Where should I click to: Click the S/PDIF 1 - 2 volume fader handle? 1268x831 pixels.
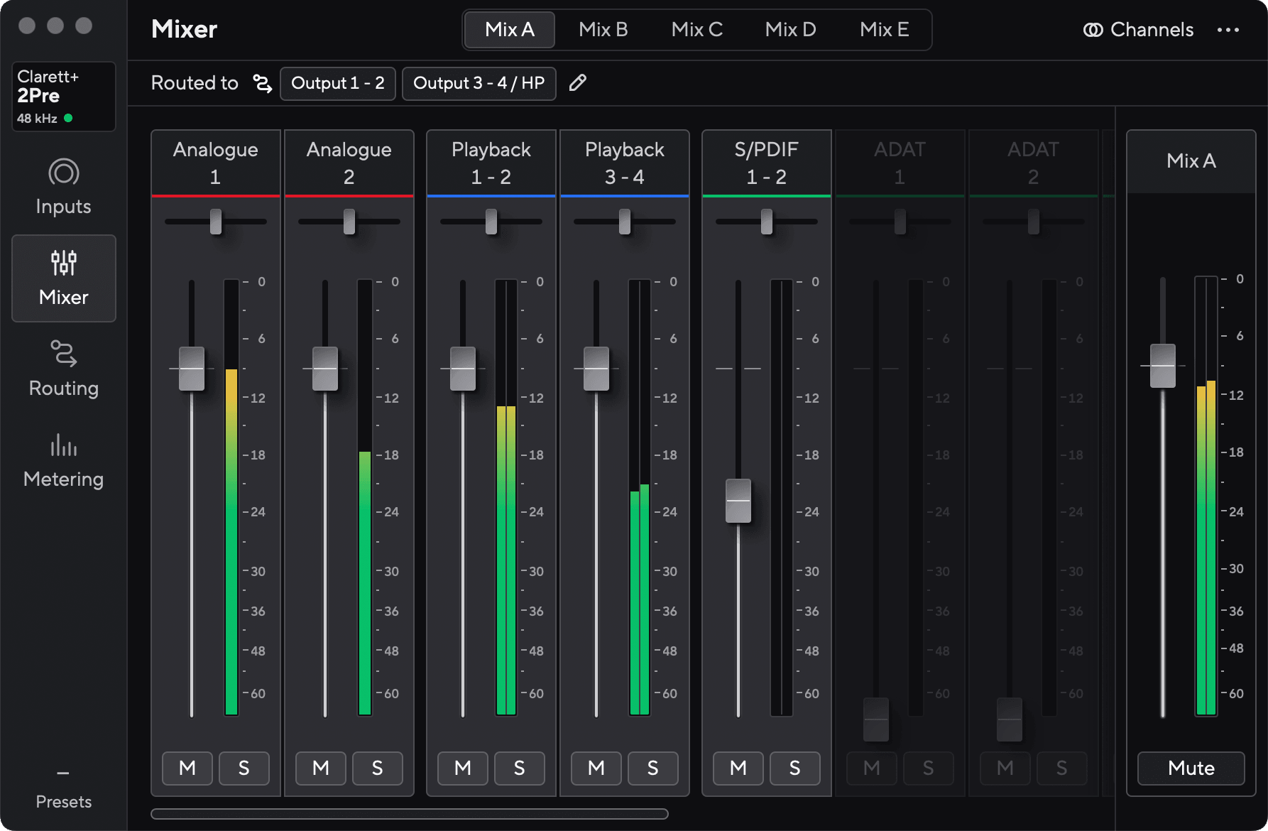738,501
